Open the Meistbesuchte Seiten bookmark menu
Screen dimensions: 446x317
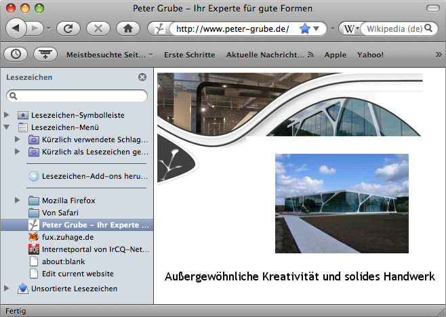[x=110, y=55]
